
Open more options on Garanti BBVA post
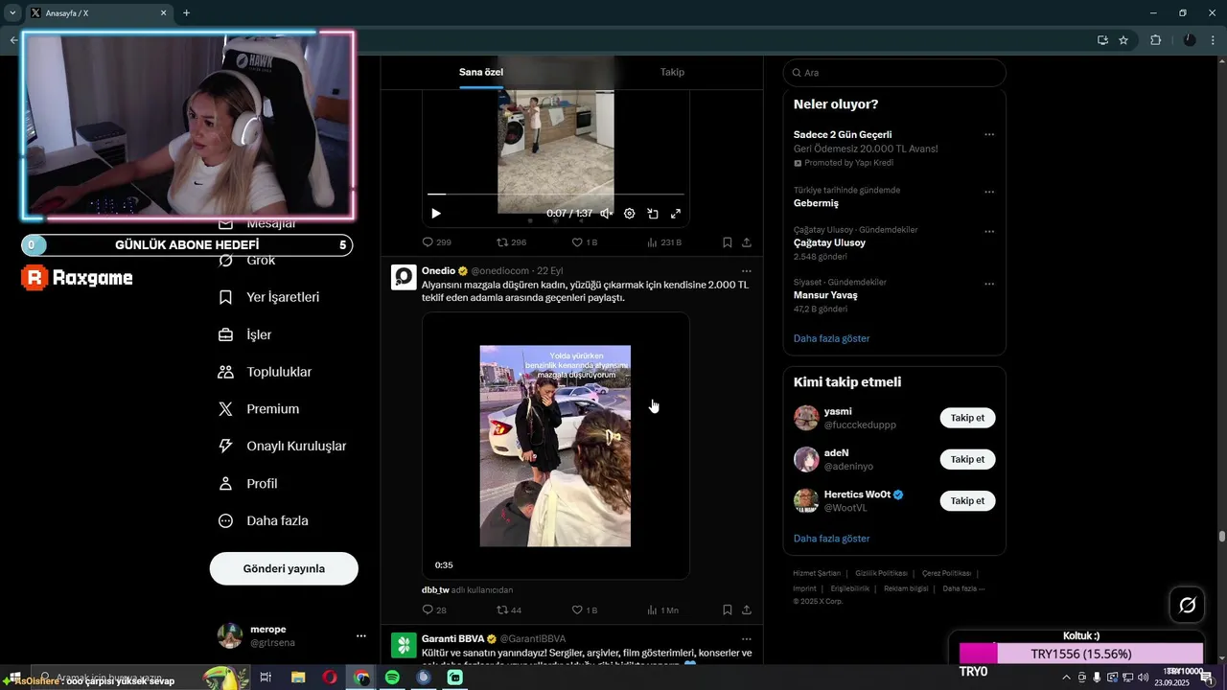tap(747, 639)
